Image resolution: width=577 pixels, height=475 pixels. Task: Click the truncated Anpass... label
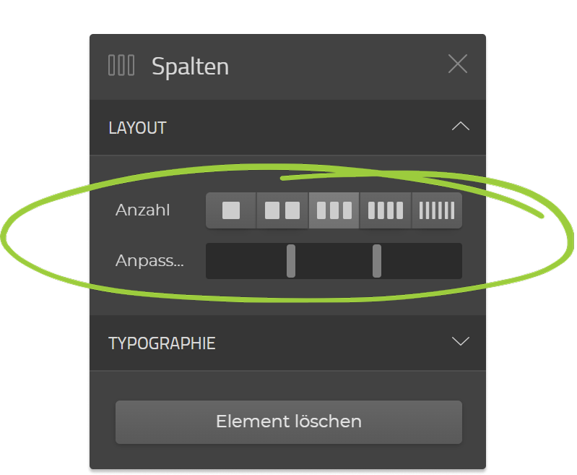149,260
